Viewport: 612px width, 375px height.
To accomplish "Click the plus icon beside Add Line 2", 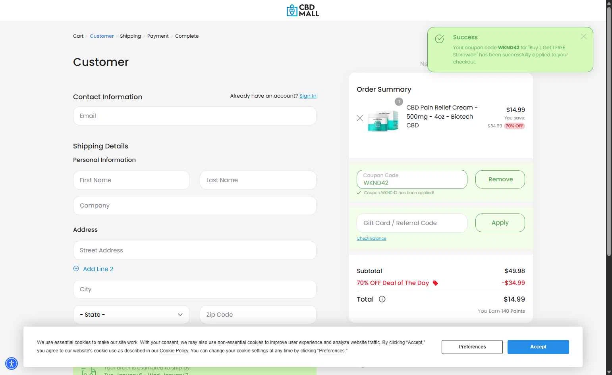I will pyautogui.click(x=76, y=269).
